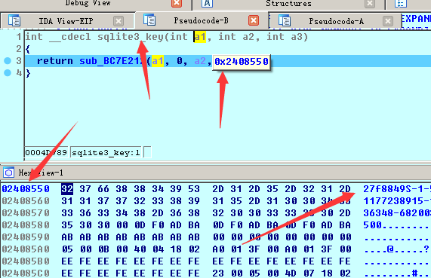Select hex address 024085A0

pos(26,249)
